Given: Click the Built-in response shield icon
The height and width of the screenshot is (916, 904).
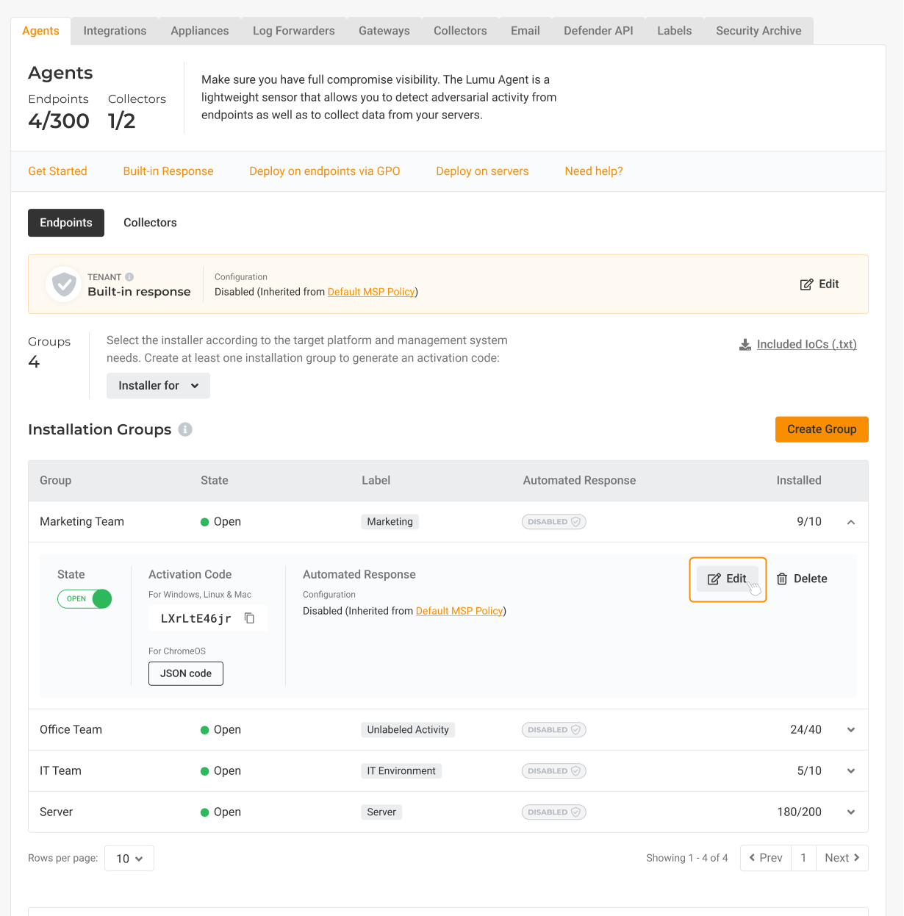Looking at the screenshot, I should pyautogui.click(x=64, y=284).
